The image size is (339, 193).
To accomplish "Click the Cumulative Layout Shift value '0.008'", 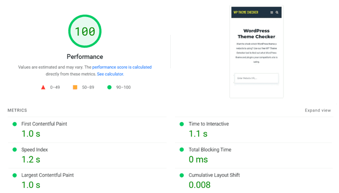I will [199, 185].
